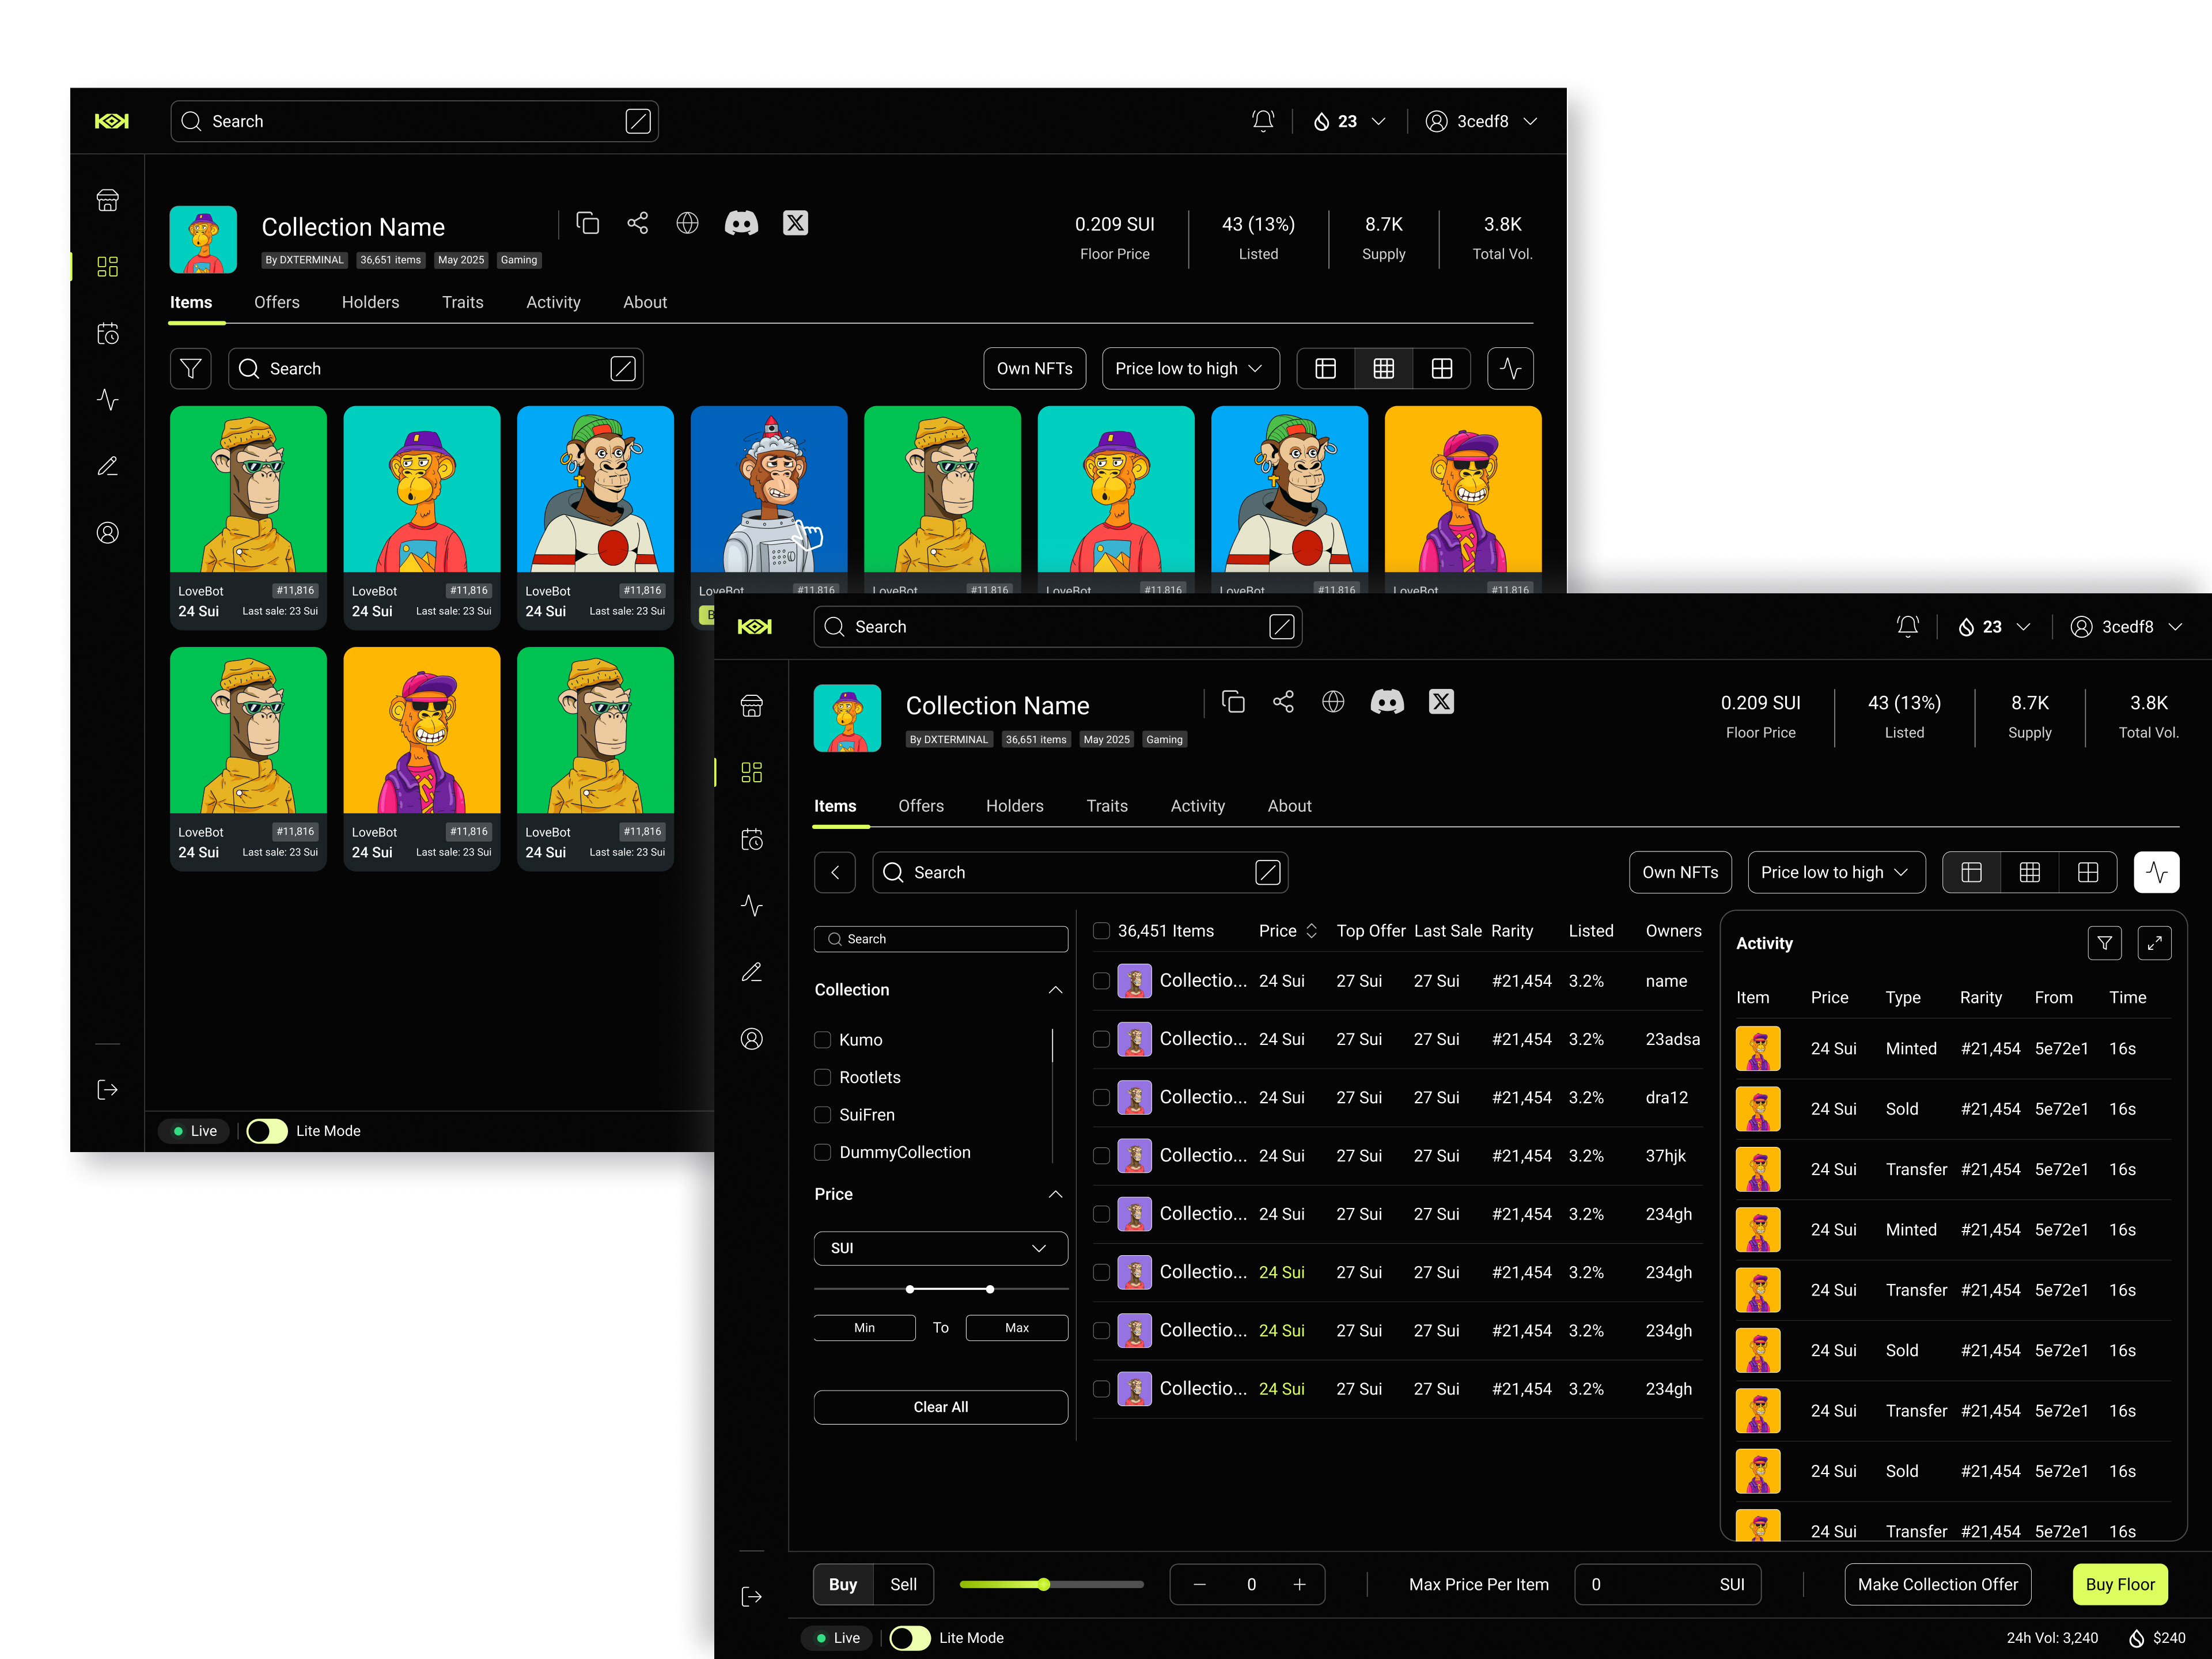Click the X (Twitter) icon in back window
This screenshot has width=2212, height=1659.
click(x=795, y=223)
